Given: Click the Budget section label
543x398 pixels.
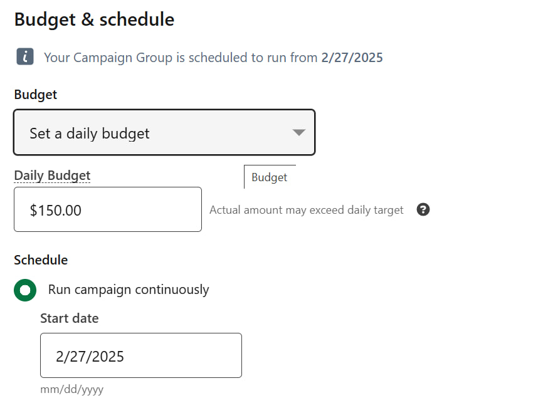Looking at the screenshot, I should [36, 95].
